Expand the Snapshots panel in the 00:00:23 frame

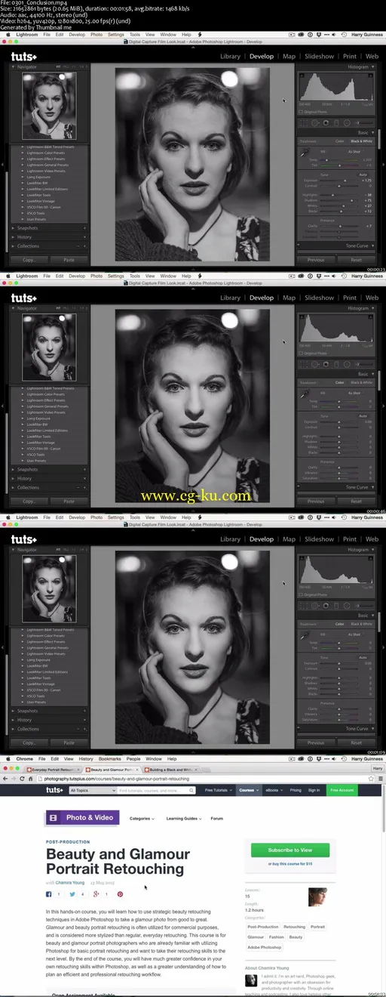(x=48, y=227)
